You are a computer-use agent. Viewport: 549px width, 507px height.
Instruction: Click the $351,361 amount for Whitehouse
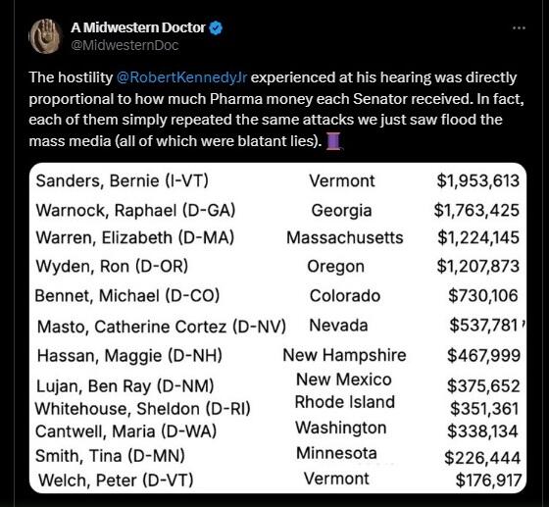coord(484,409)
